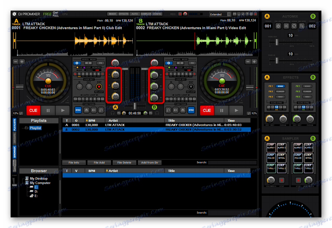
Task: Select 1/4 echo sync on effects A
Action: [280, 107]
